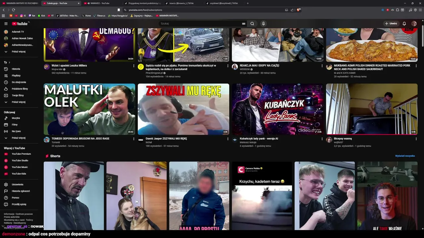Open Filmy under Odkrywaj
424x238 pixels.
coord(20,125)
